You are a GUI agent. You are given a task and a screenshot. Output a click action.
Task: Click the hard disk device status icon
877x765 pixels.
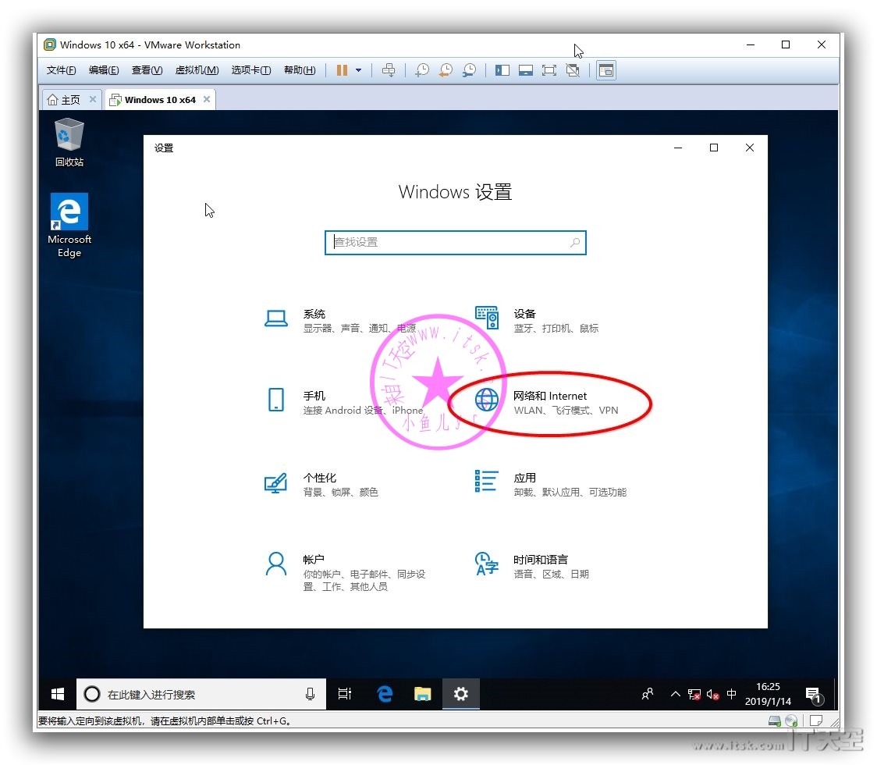coord(775,721)
